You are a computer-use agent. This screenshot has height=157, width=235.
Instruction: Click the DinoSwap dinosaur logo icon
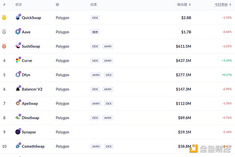click(x=18, y=118)
